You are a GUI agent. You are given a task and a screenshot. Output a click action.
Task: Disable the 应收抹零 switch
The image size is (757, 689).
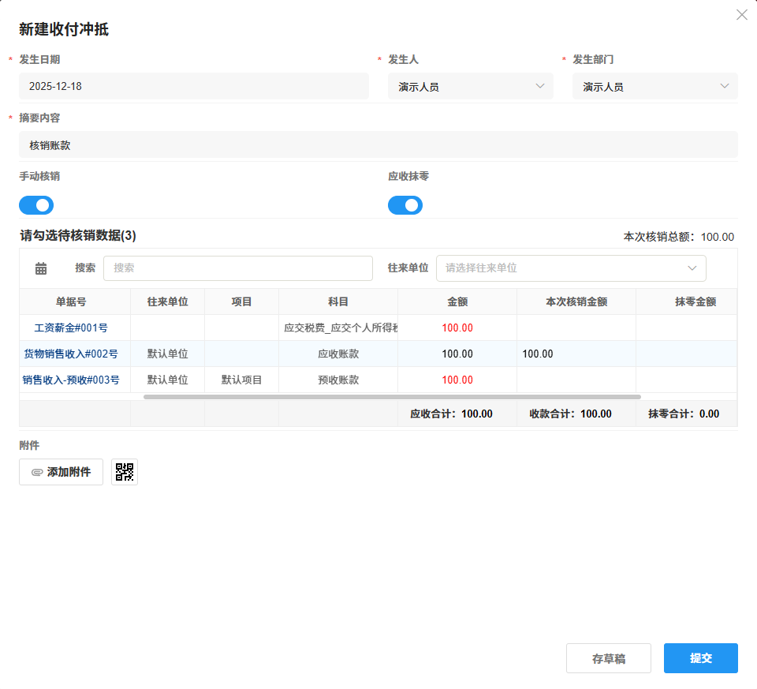pyautogui.click(x=405, y=205)
